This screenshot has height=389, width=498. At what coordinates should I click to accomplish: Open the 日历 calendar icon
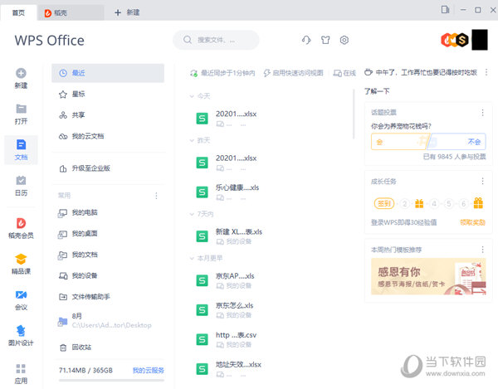pos(21,181)
